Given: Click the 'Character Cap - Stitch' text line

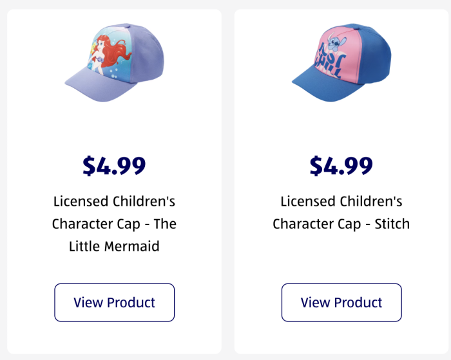Looking at the screenshot, I should tap(341, 224).
